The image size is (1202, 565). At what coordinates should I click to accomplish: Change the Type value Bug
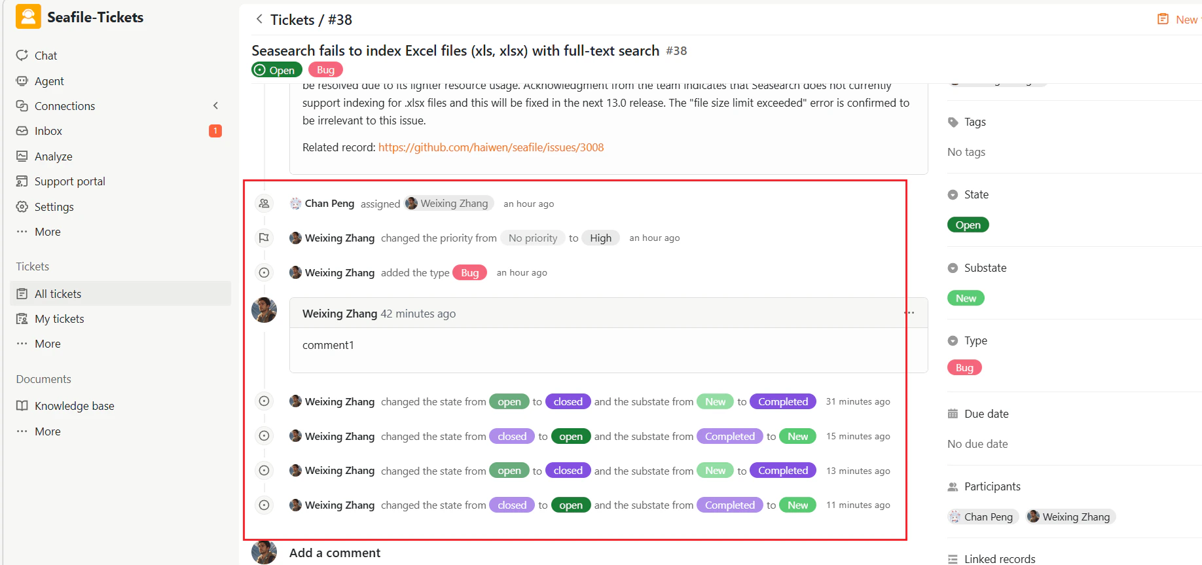pyautogui.click(x=964, y=368)
